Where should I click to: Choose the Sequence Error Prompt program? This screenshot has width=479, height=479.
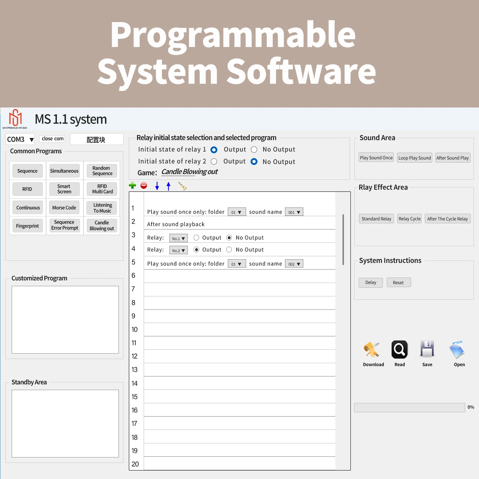[x=64, y=225]
